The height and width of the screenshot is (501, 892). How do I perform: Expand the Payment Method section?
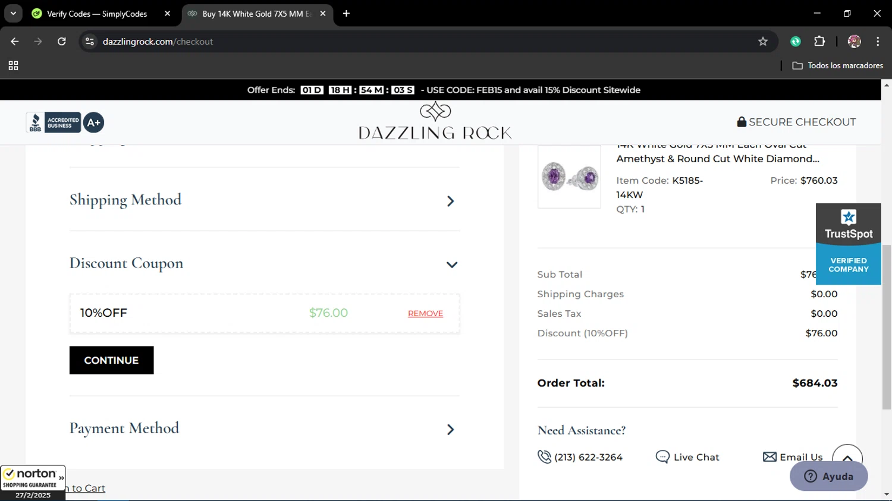coord(265,429)
